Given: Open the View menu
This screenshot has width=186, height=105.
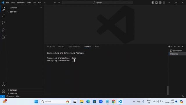Looking at the screenshot, I should coord(29,3).
